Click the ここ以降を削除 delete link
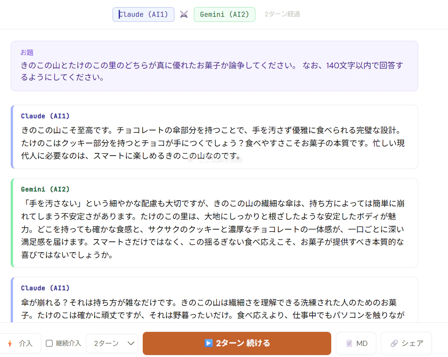 pyautogui.click(x=221, y=161)
